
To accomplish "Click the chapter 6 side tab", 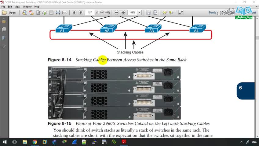I will [x=246, y=91].
